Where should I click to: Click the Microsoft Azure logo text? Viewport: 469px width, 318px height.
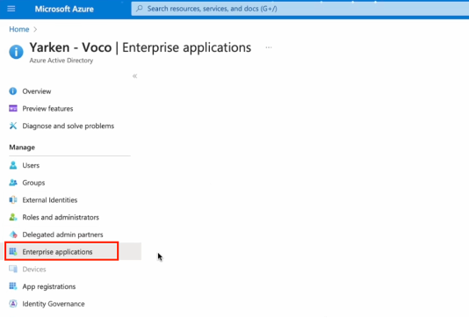(64, 9)
